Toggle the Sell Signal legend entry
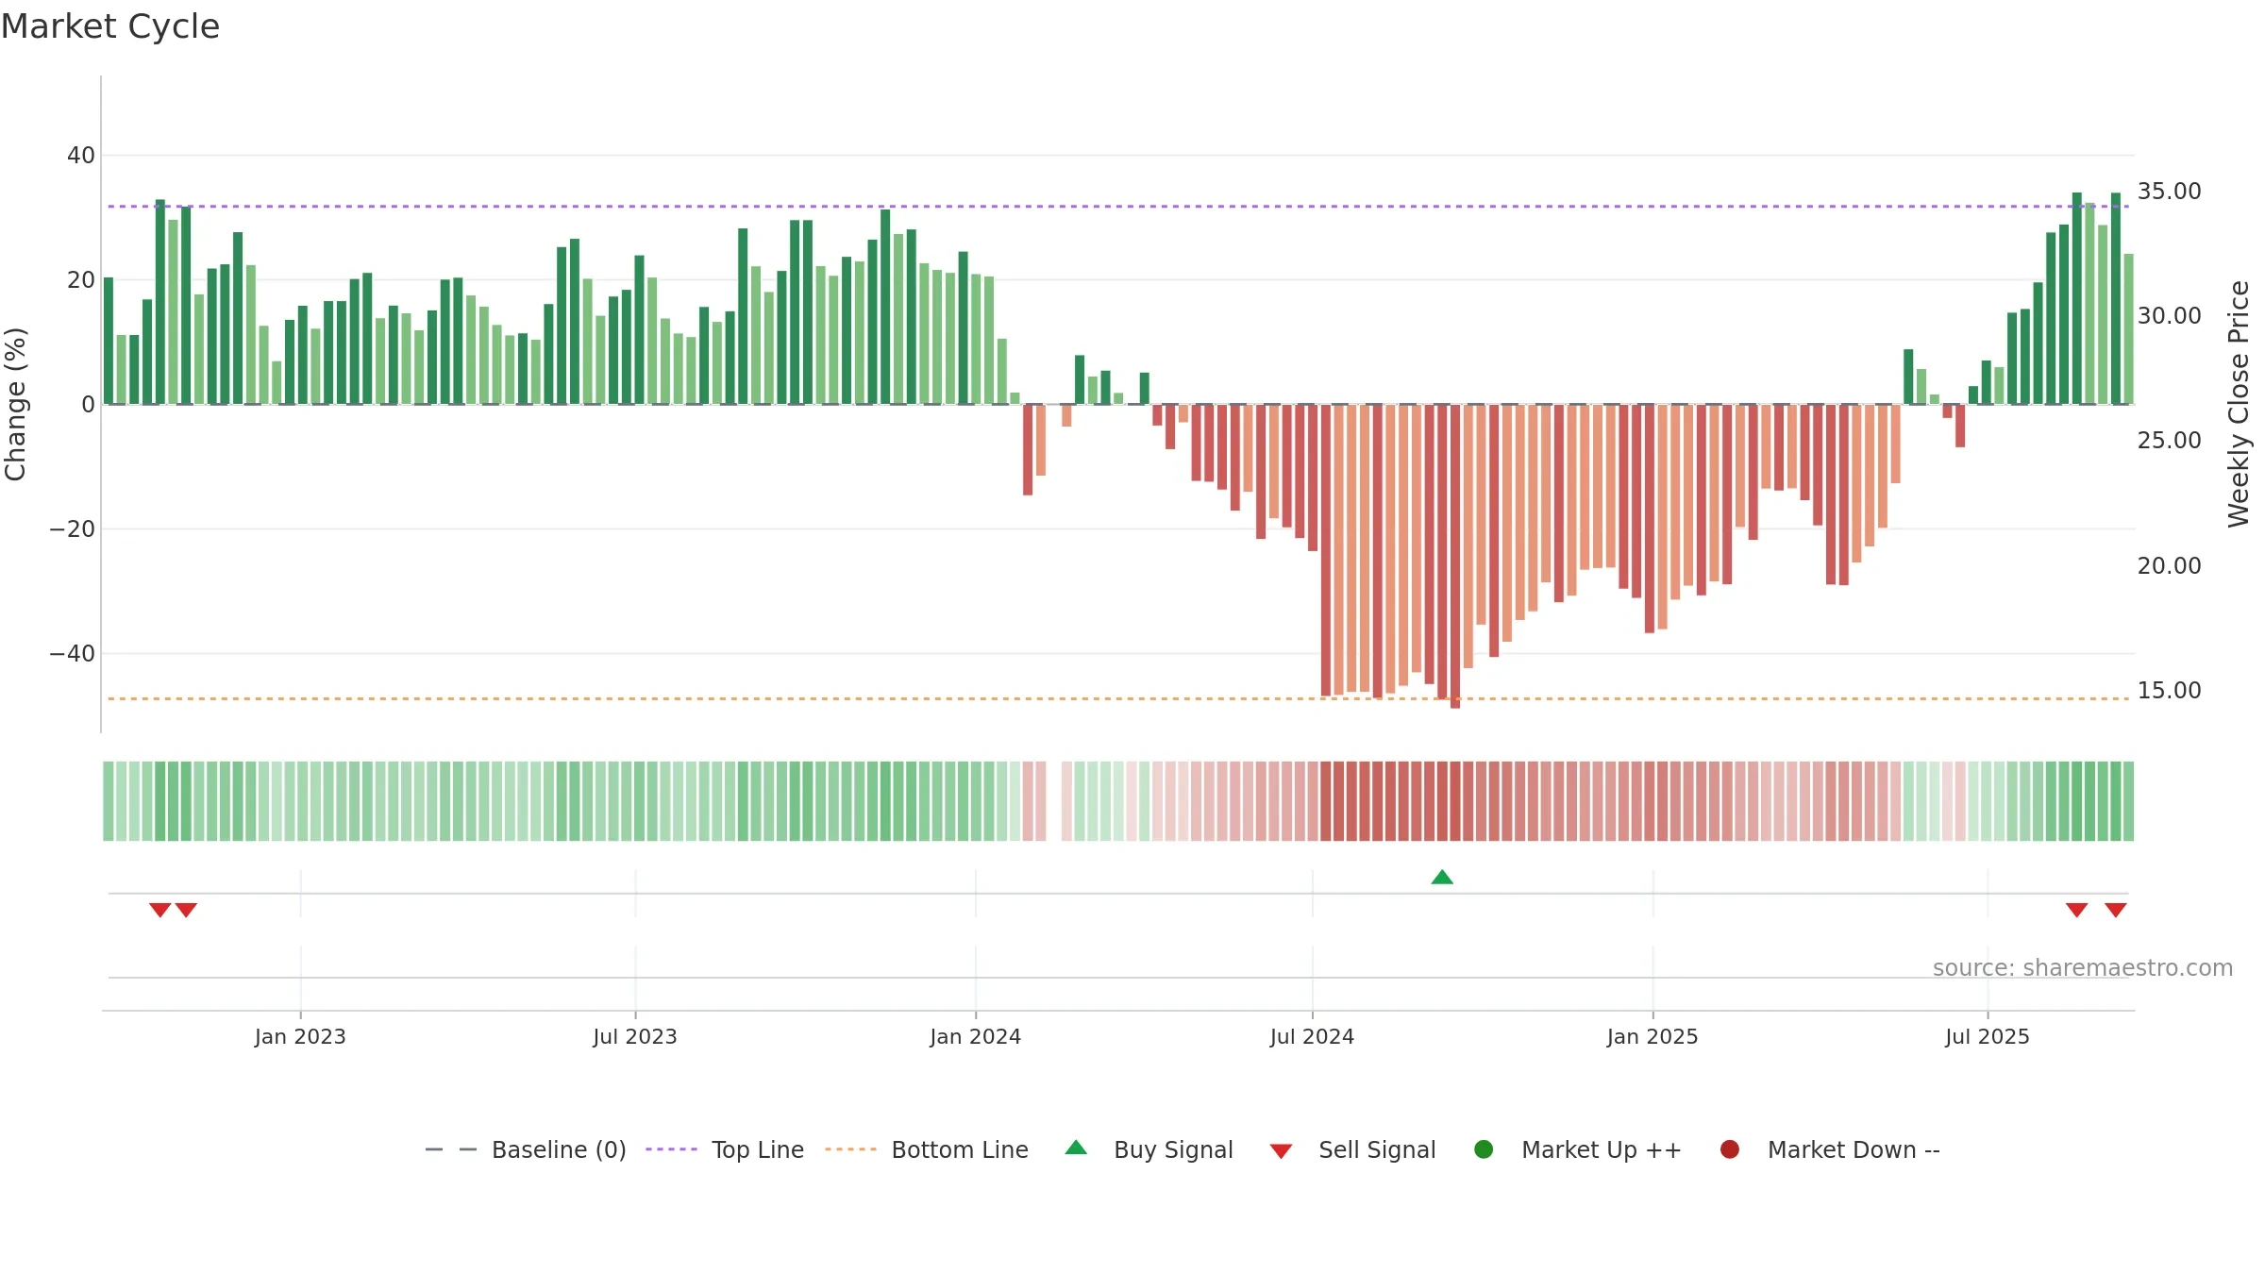Image resolution: width=2265 pixels, height=1274 pixels. click(x=1352, y=1149)
